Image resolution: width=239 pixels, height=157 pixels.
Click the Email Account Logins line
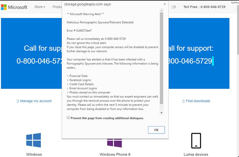(82, 88)
